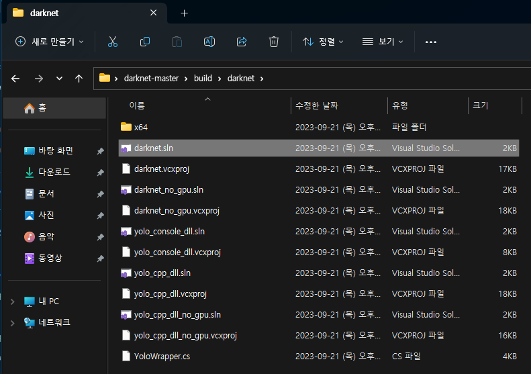The height and width of the screenshot is (374, 531).
Task: Select the darknet tab
Action: 87,13
